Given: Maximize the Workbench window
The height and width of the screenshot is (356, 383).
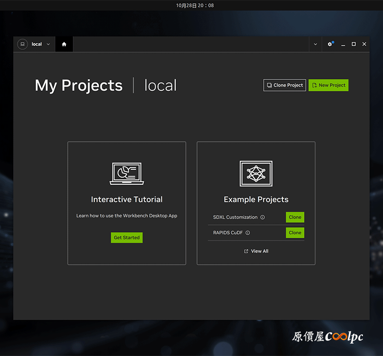Looking at the screenshot, I should 354,44.
